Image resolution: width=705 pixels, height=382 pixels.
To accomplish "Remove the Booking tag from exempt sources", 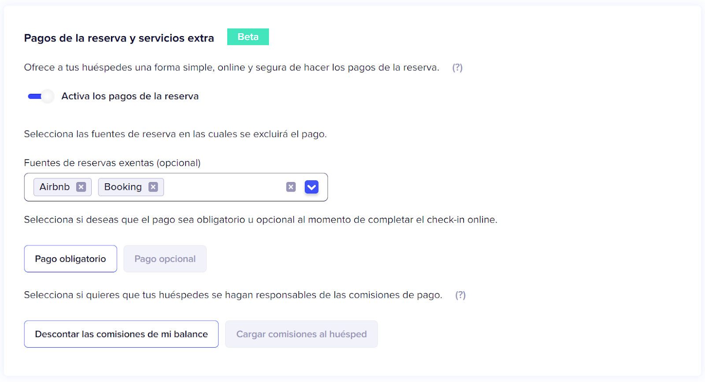I will tap(153, 187).
